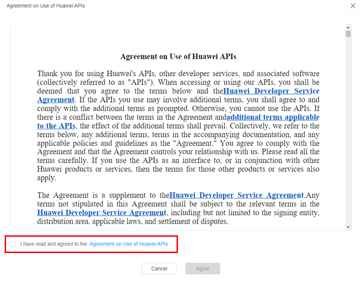Image resolution: width=361 pixels, height=288 pixels.
Task: Click the scrollbar thumb of the agreement text
Action: [348, 34]
